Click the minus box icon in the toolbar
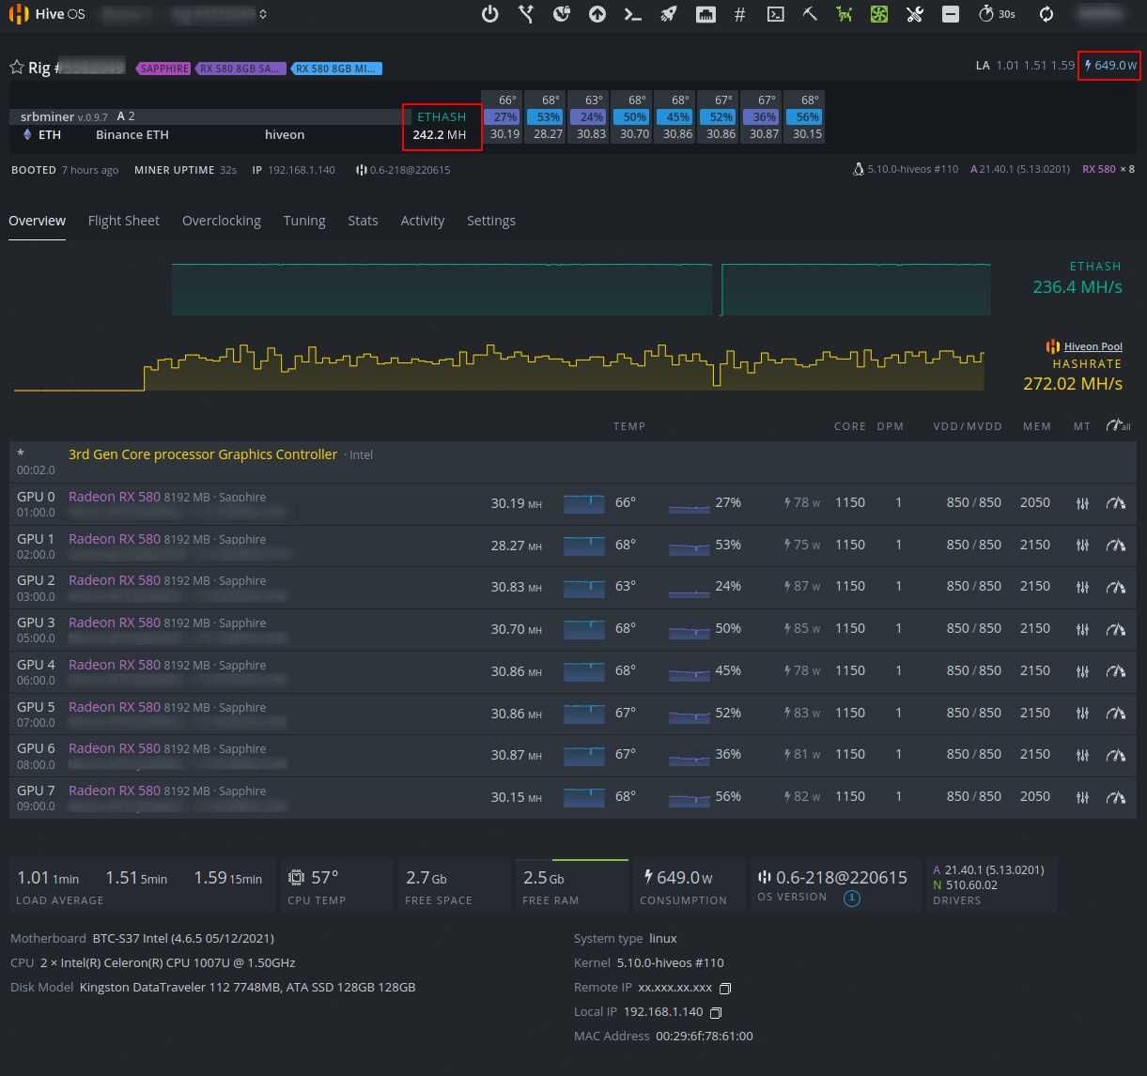Viewport: 1147px width, 1076px height. [x=951, y=14]
